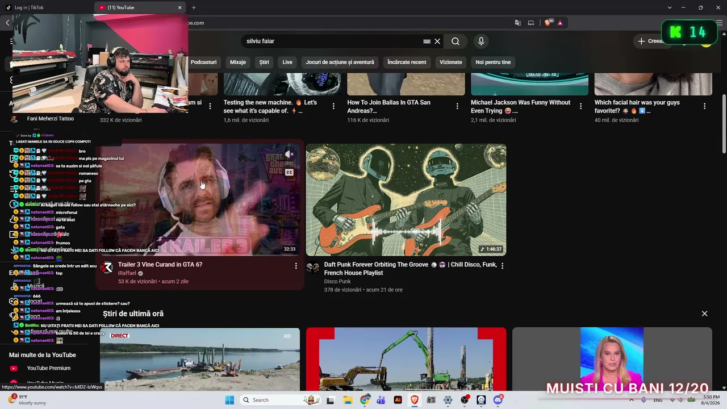The image size is (727, 409).
Task: Open the clock and date in taskbar
Action: tap(711, 400)
